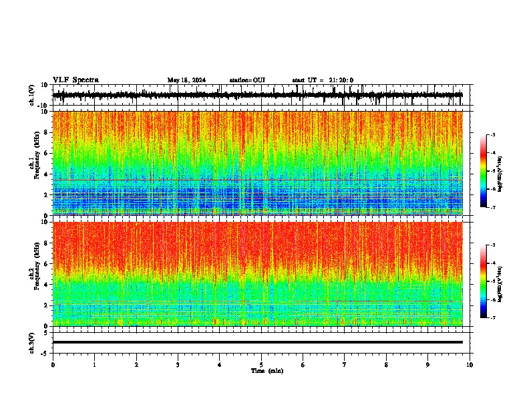The image size is (529, 409).
Task: Click time axis tick label "5"
Action: click(x=261, y=365)
